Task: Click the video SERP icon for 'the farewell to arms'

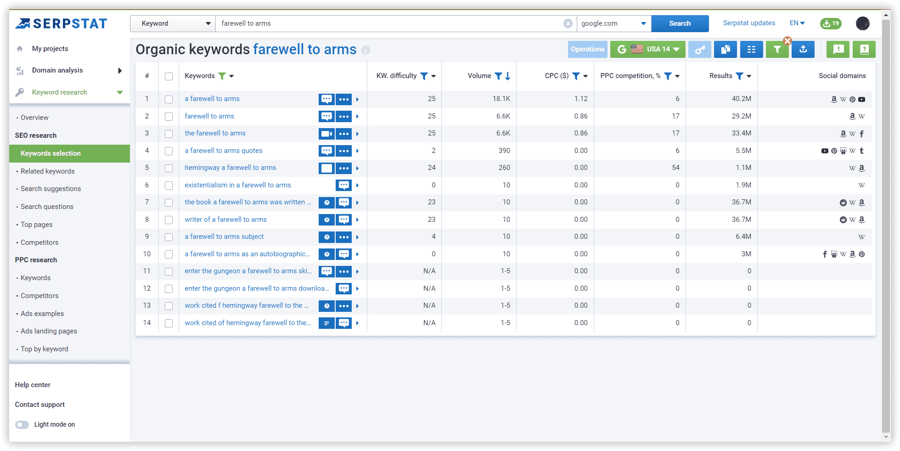Action: 326,134
